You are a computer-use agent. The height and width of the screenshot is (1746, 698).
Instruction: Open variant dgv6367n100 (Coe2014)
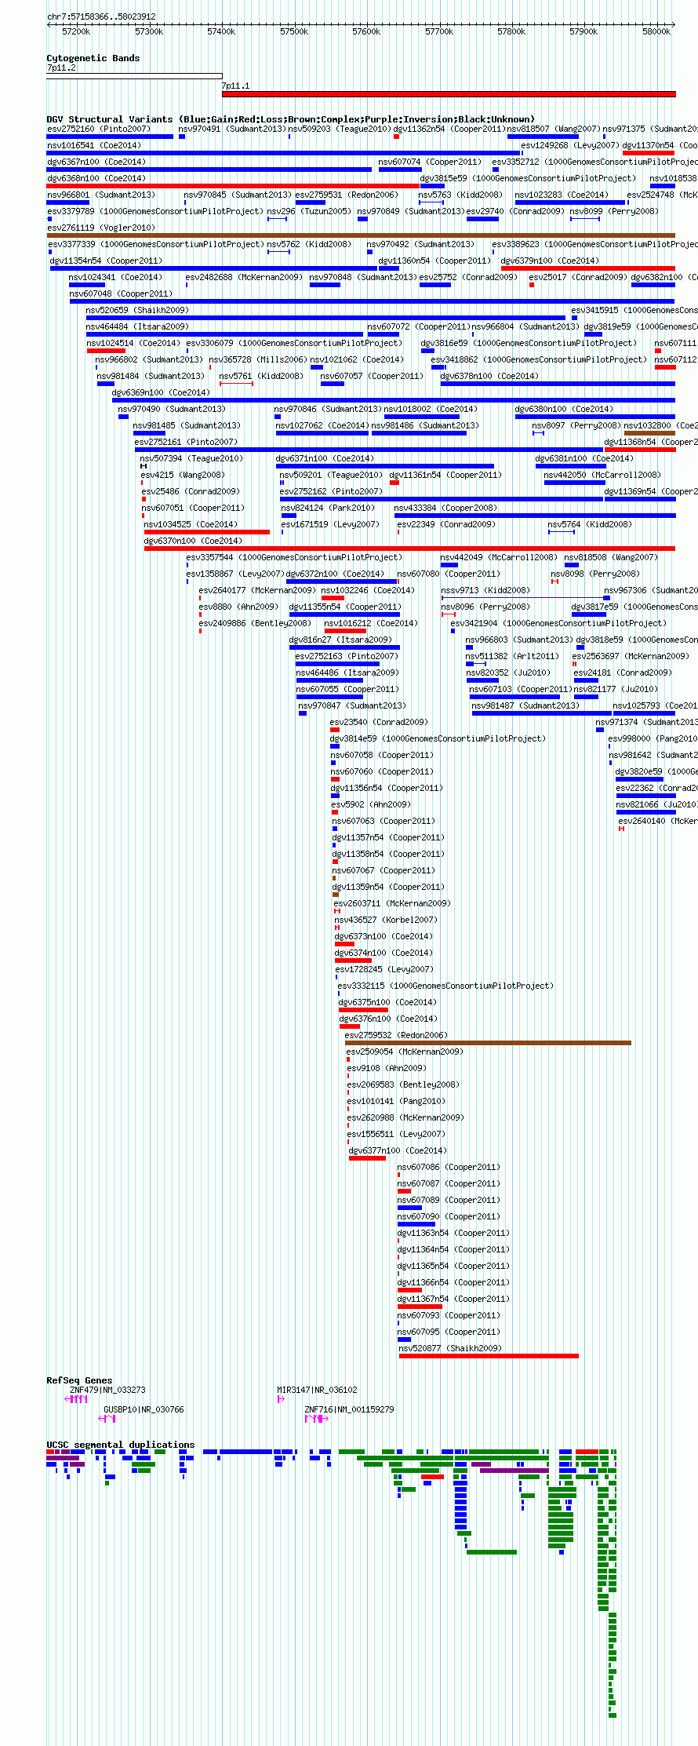click(x=96, y=162)
